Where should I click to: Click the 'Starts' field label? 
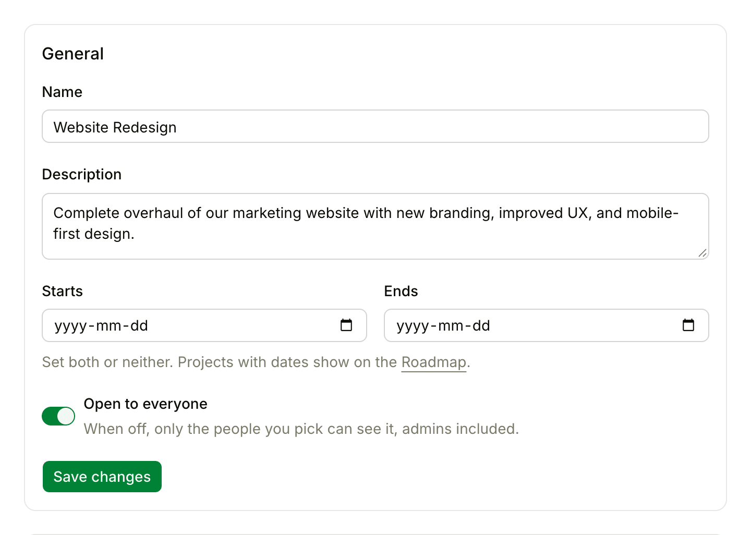(x=63, y=291)
